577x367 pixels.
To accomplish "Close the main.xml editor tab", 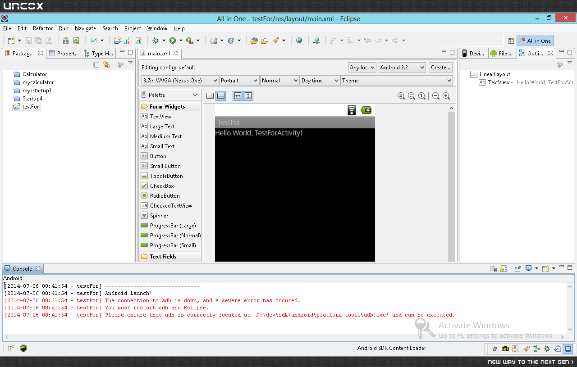I will point(176,53).
